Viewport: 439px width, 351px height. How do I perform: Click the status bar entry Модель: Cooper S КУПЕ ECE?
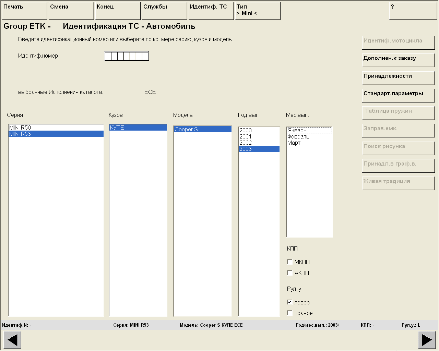(211, 325)
